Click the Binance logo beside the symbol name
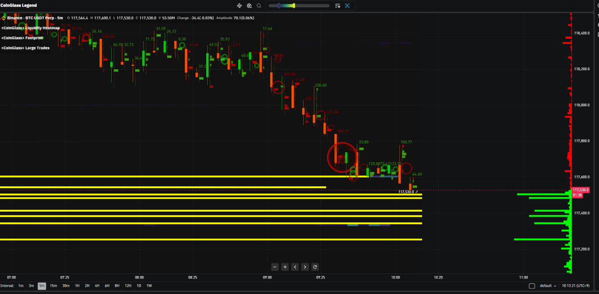 click(x=3, y=18)
